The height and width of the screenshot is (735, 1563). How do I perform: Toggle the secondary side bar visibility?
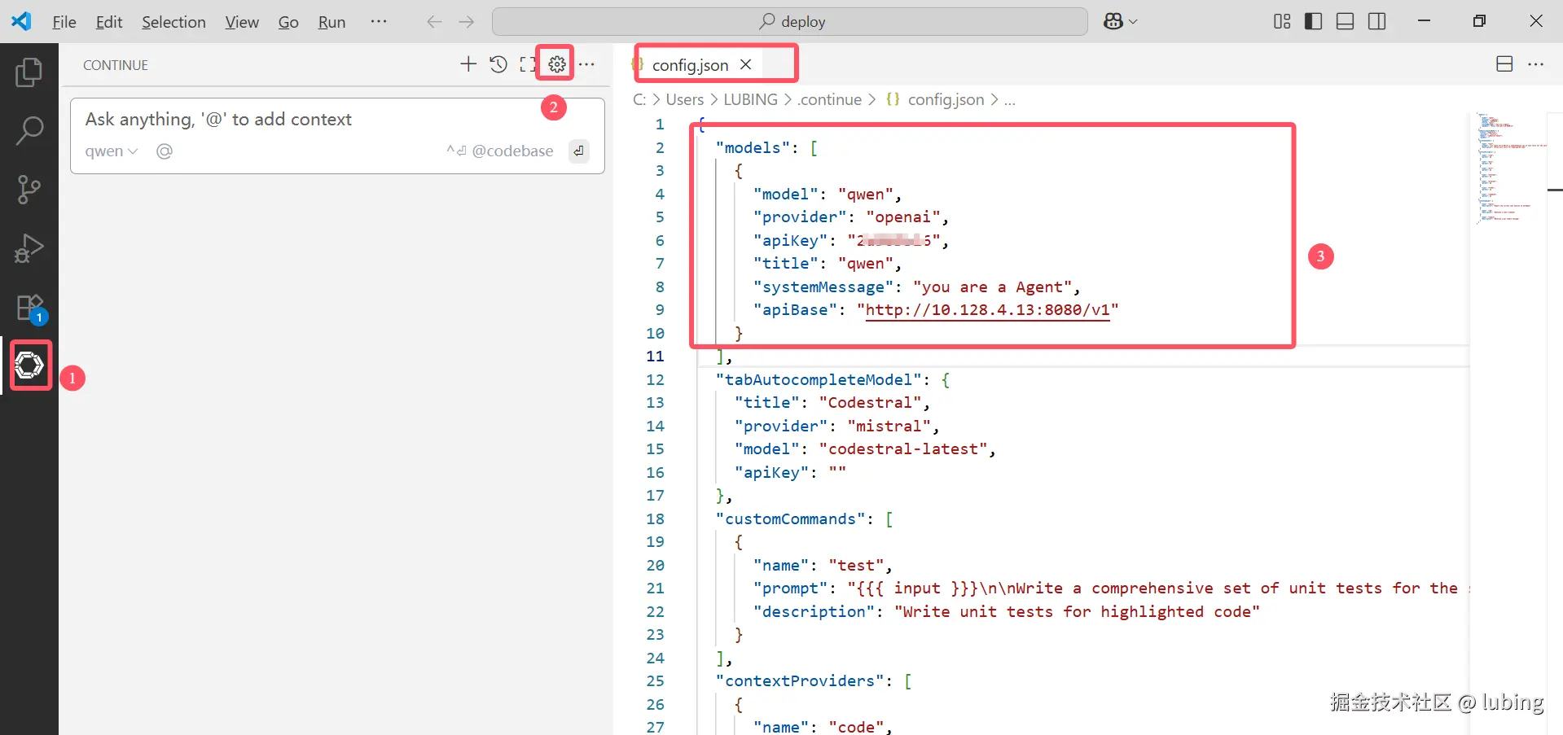coord(1377,22)
